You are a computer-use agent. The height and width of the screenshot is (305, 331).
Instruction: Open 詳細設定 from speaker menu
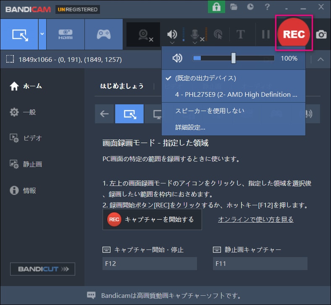[x=234, y=127]
